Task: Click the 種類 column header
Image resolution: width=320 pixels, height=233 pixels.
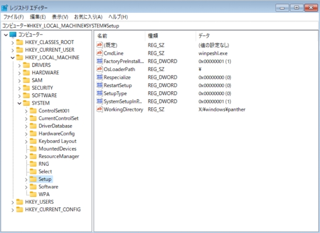Action: tap(171, 36)
